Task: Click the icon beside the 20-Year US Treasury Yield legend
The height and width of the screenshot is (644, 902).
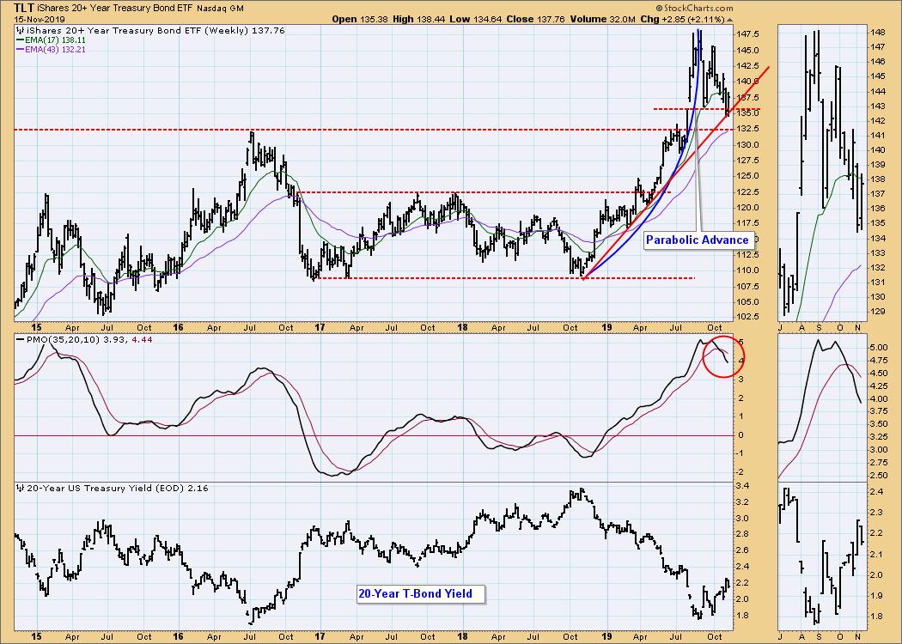Action: [20, 489]
